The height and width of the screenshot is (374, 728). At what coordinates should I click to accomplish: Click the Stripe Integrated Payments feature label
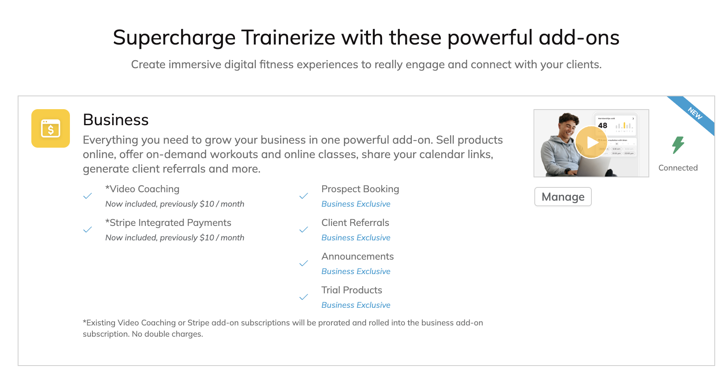(x=168, y=223)
